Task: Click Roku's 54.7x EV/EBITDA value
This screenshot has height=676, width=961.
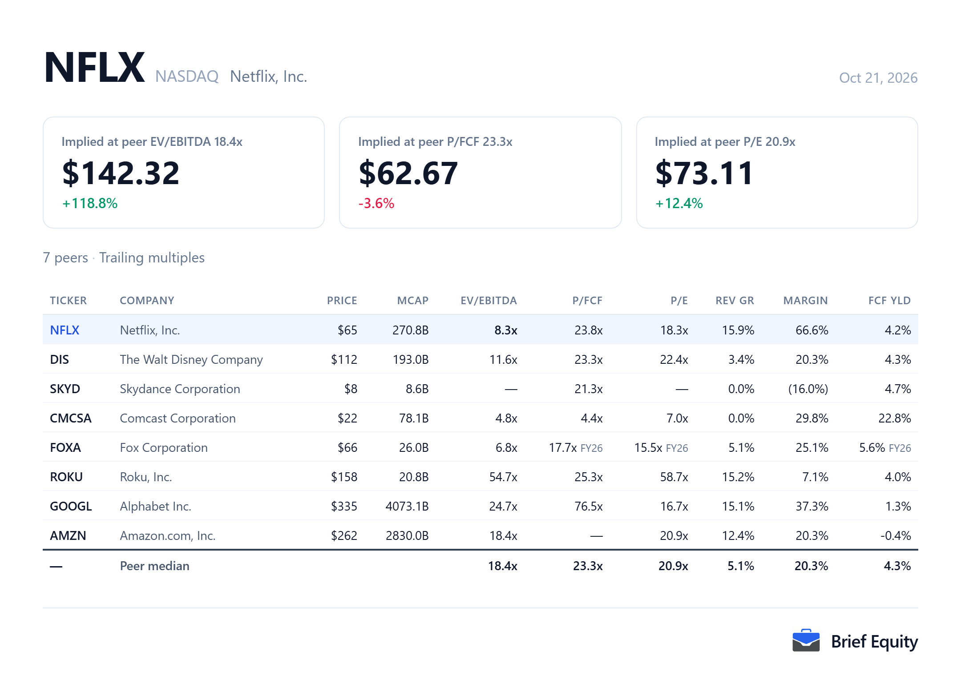Action: [x=503, y=477]
